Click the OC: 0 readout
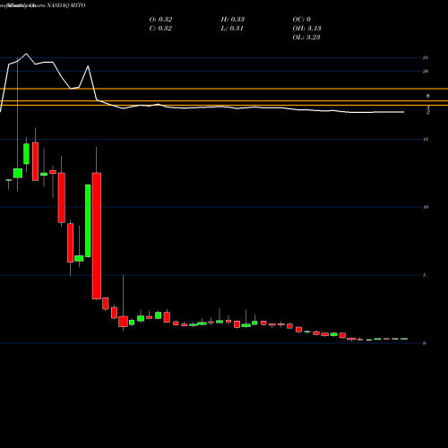 tap(302, 19)
